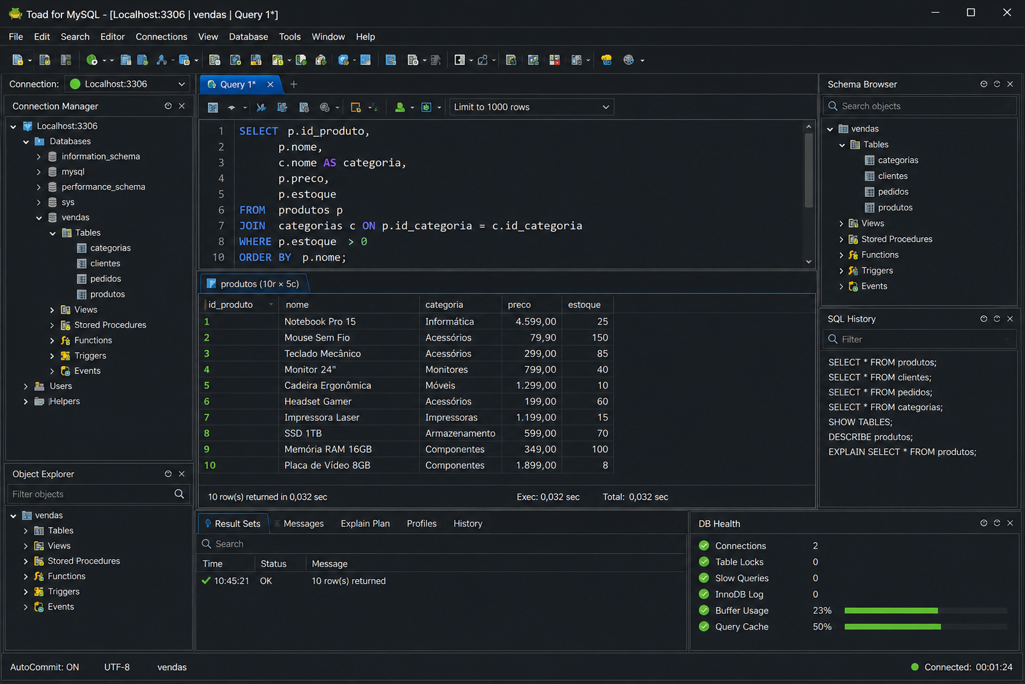Expand Tables in Object Explorer
Viewport: 1025px width, 684px height.
pyautogui.click(x=26, y=530)
